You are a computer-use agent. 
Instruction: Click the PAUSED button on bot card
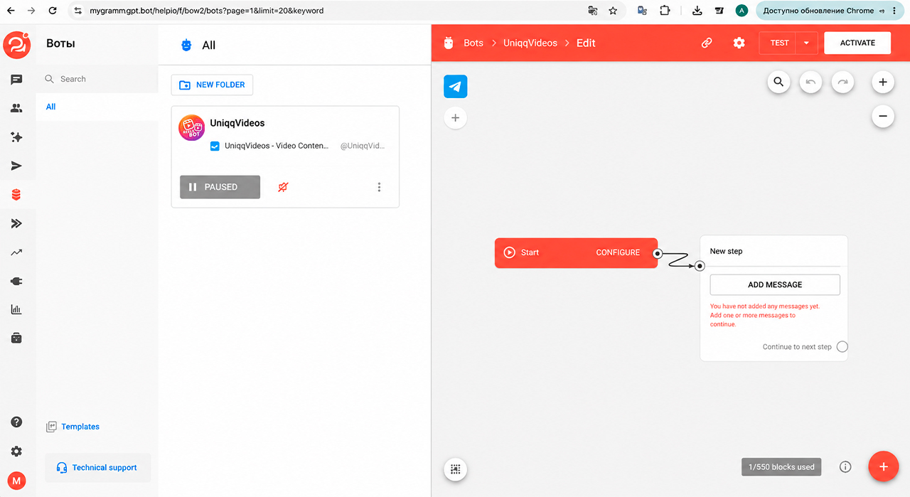tap(220, 187)
